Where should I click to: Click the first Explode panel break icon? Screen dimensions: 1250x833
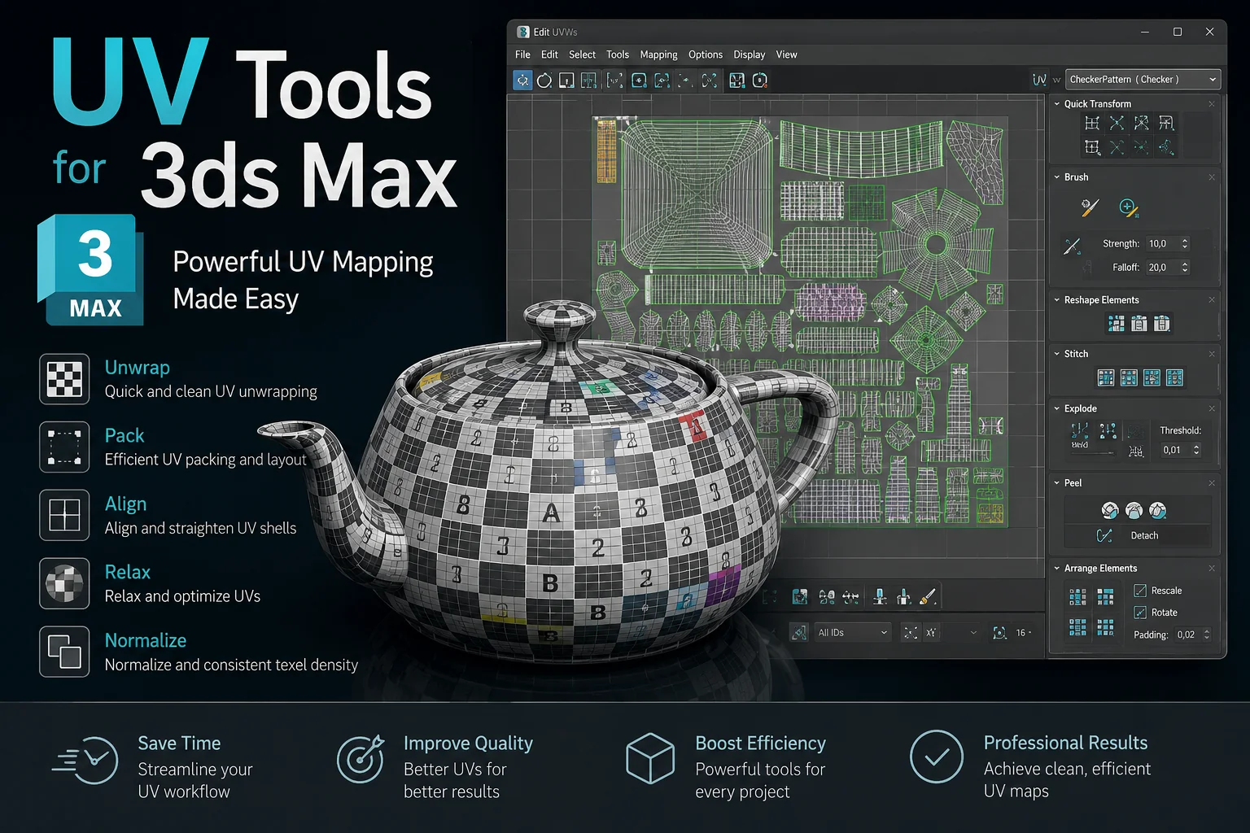click(1080, 430)
